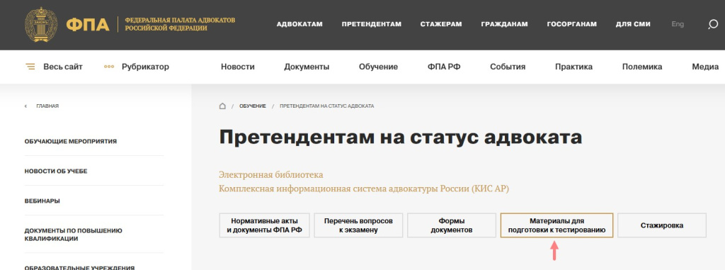
Task: Select the Стажировка tab
Action: 662,225
